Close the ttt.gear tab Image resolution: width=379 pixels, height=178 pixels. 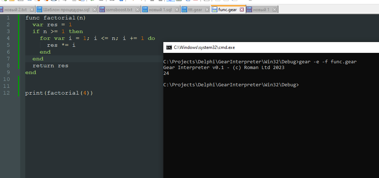pos(207,10)
